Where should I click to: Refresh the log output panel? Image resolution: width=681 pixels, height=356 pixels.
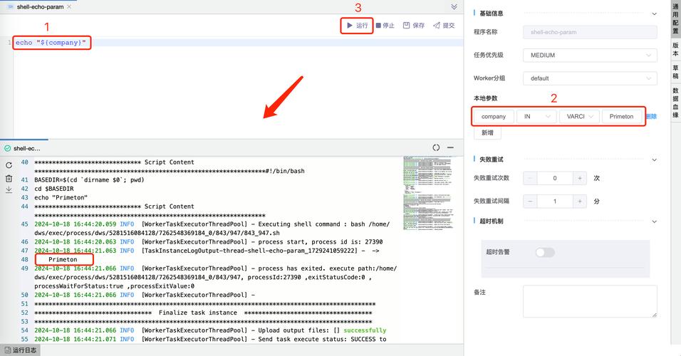[x=9, y=165]
